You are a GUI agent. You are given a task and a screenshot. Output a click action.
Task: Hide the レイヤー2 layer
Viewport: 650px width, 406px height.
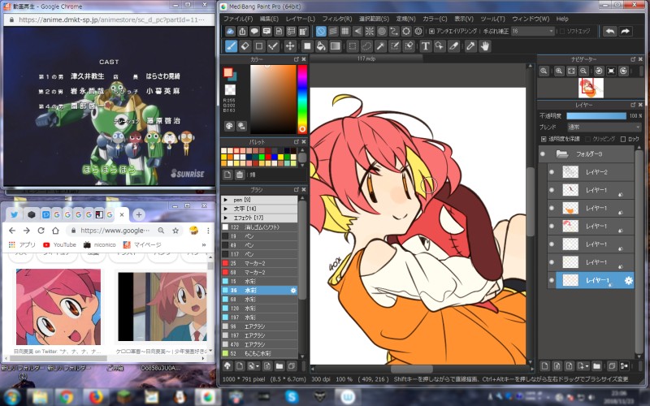point(552,172)
